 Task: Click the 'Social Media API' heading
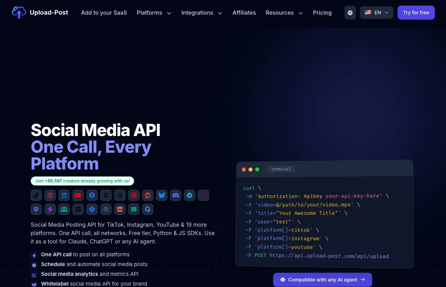(x=95, y=130)
